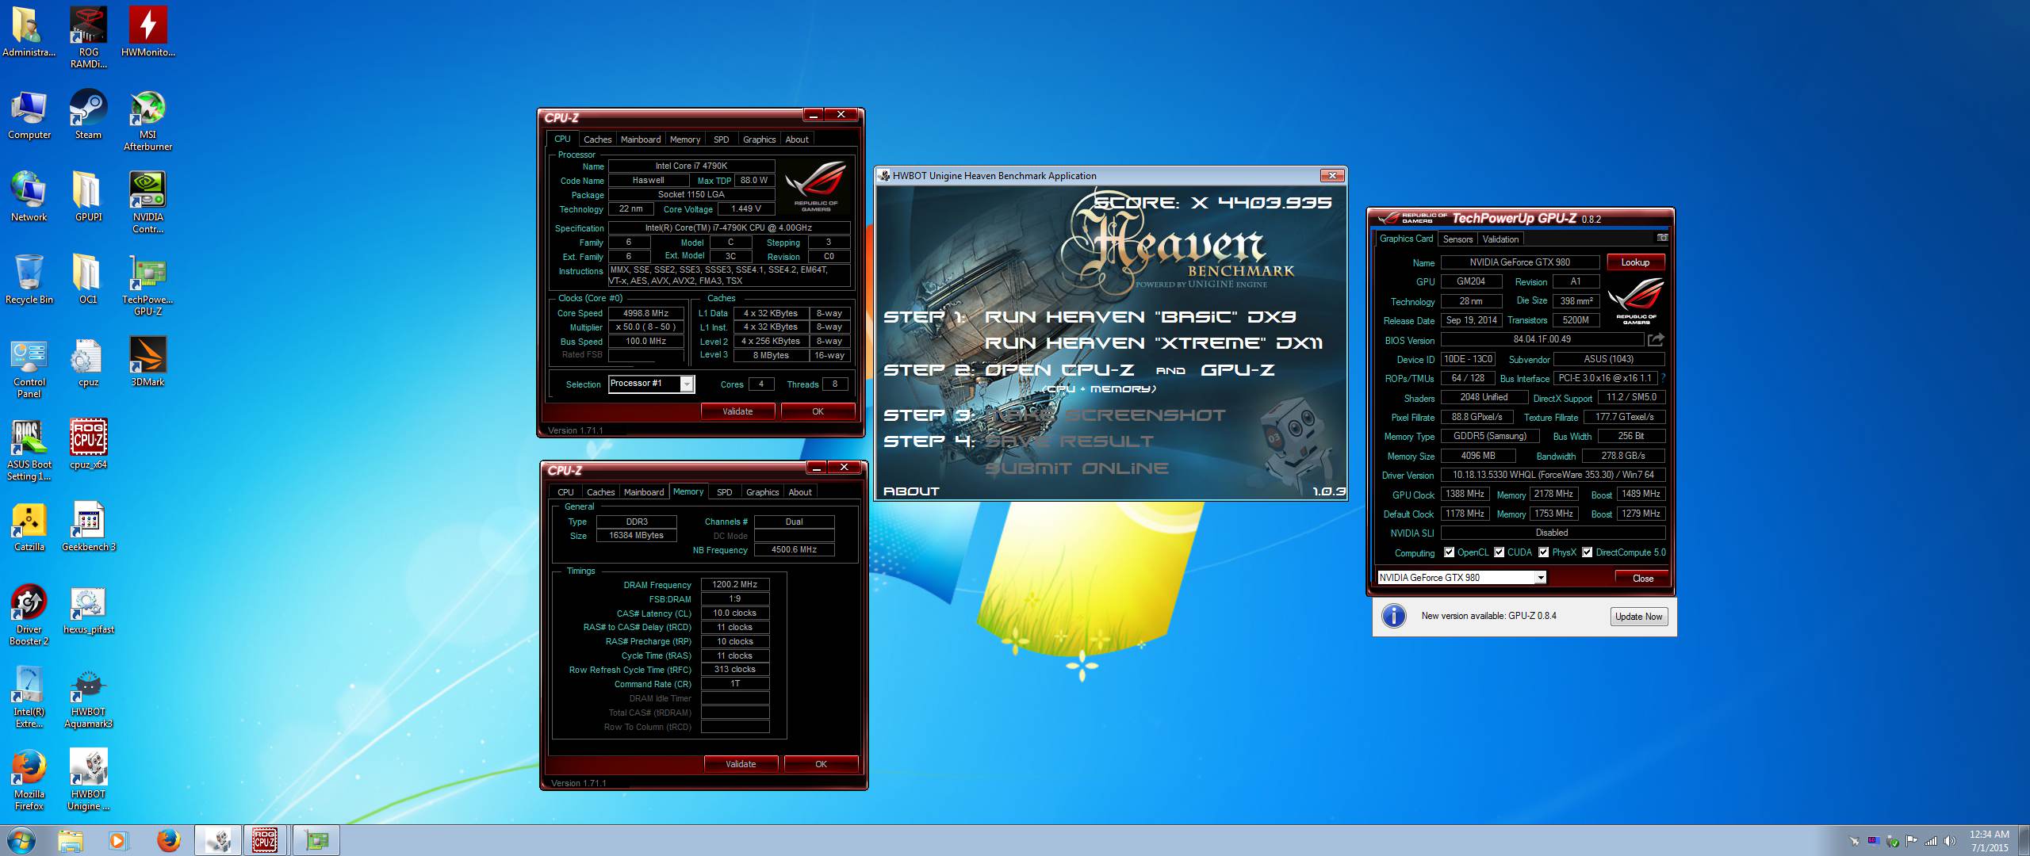
Task: Click GPU-Z BIOS export share icon
Action: pyautogui.click(x=1656, y=340)
